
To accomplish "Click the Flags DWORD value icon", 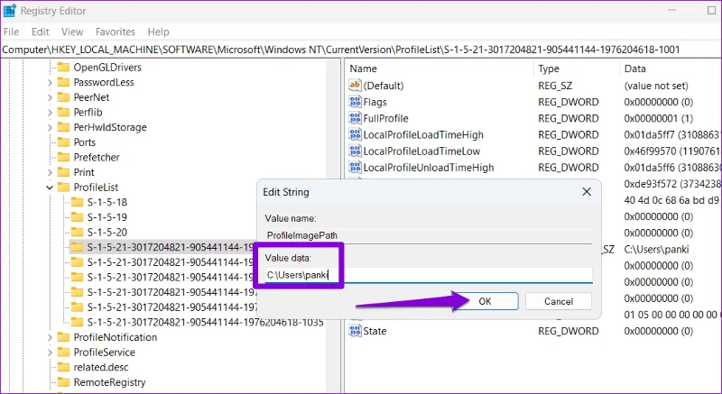I will [x=355, y=102].
